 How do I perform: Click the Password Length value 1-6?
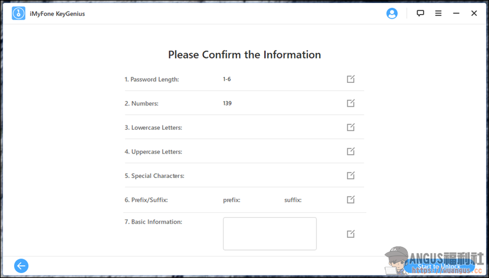tap(227, 79)
